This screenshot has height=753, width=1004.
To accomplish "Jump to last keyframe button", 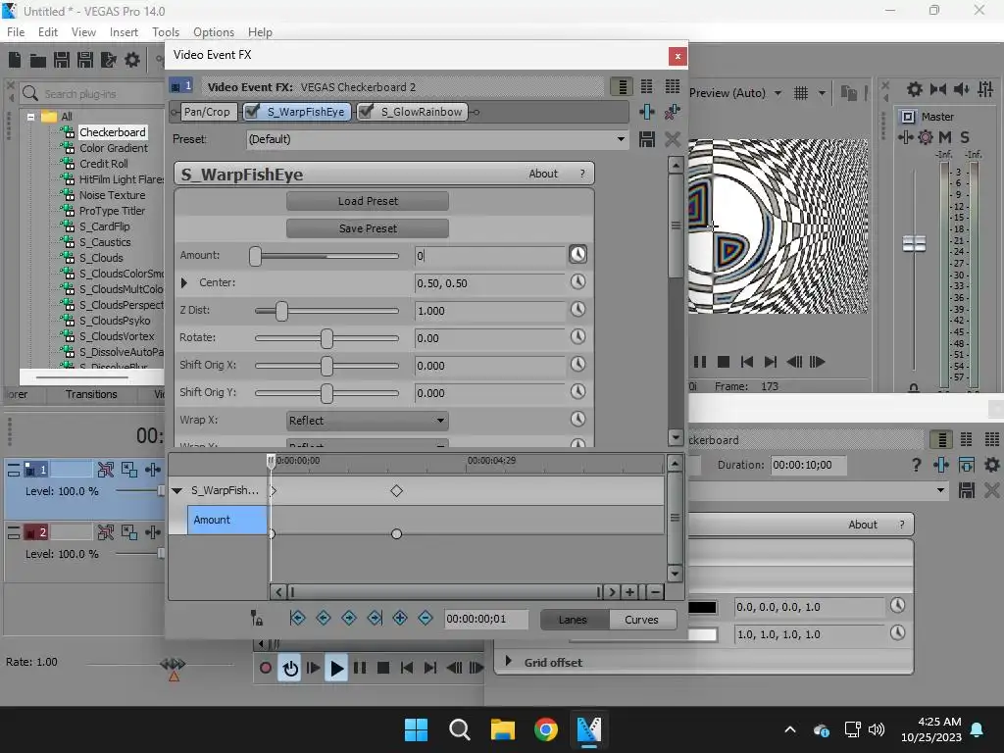I will pos(375,618).
